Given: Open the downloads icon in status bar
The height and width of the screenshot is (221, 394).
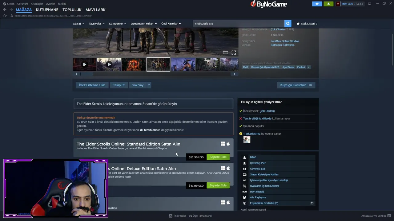Looking at the screenshot, I should 171,216.
